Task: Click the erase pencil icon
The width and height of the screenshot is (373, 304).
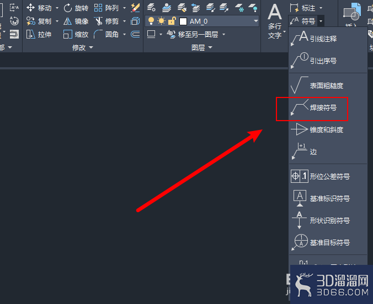Action: click(135, 8)
